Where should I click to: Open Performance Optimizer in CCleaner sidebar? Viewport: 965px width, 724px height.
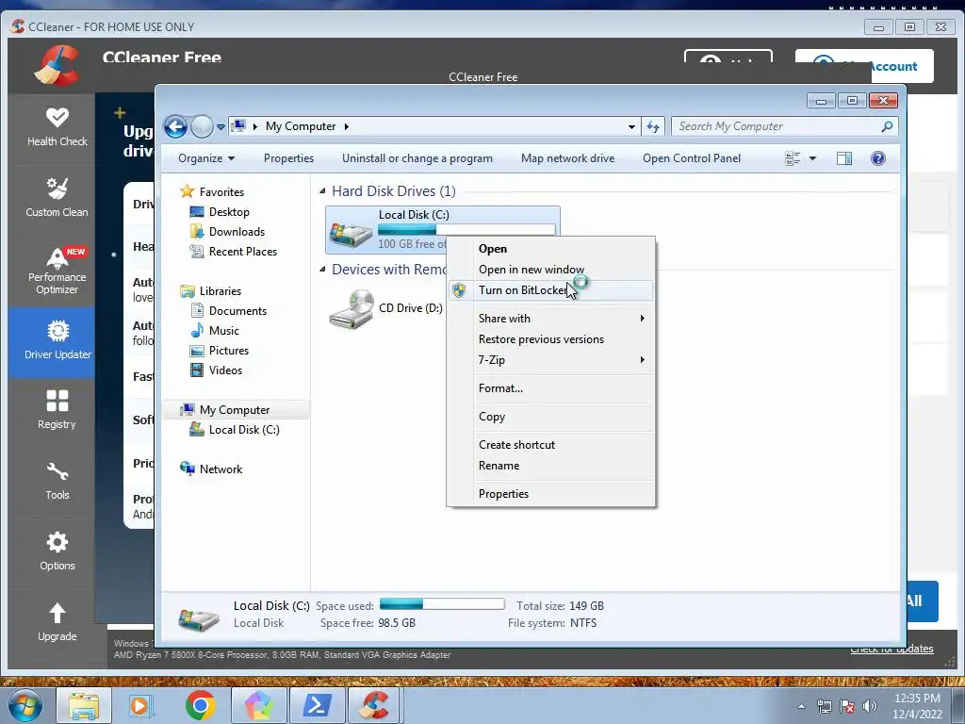[57, 271]
